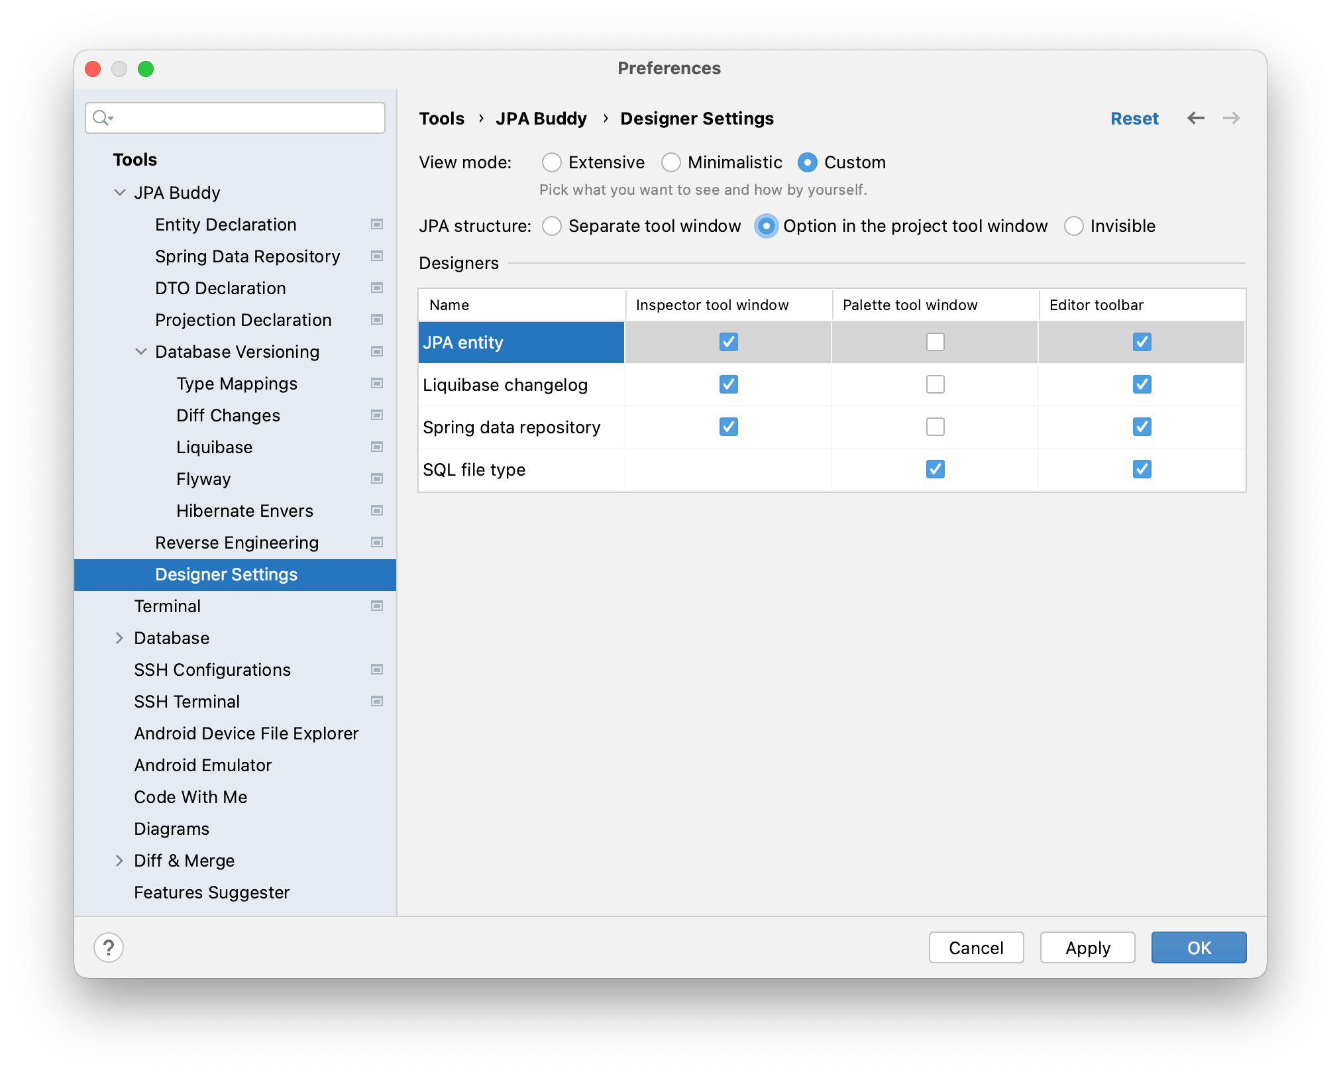The width and height of the screenshot is (1341, 1076).
Task: Uncheck Inspector tool window for Liquibase changelog
Action: [729, 384]
